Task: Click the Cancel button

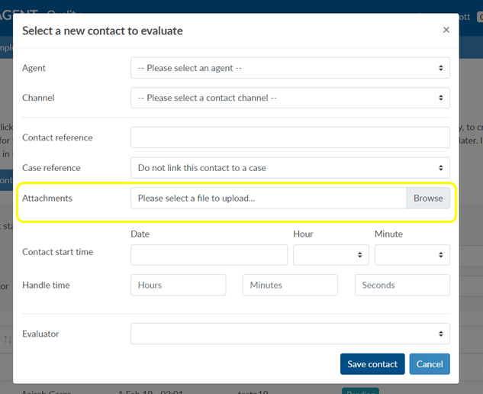Action: (430, 364)
